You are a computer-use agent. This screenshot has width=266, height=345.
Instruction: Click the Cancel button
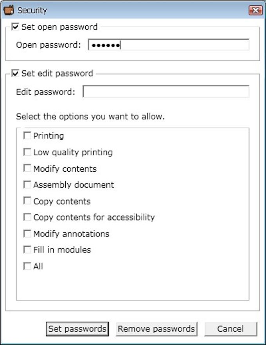[x=231, y=329]
